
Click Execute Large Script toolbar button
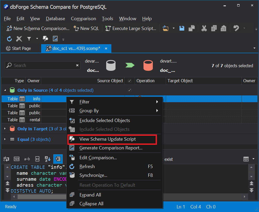pyautogui.click(x=131, y=28)
